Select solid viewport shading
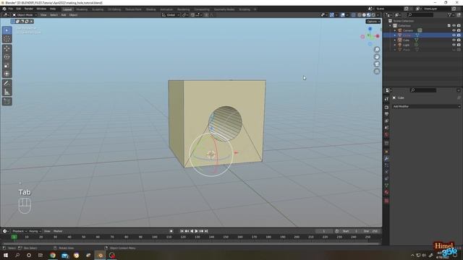Image resolution: width=463 pixels, height=260 pixels. coord(364,15)
